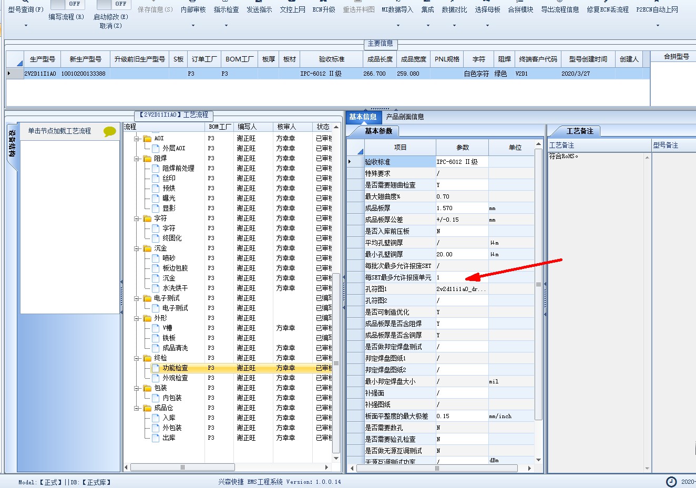Viewport: 696px width, 488px height.
Task: Click the 单击节点加载工艺流程 label
Action: coord(59,131)
